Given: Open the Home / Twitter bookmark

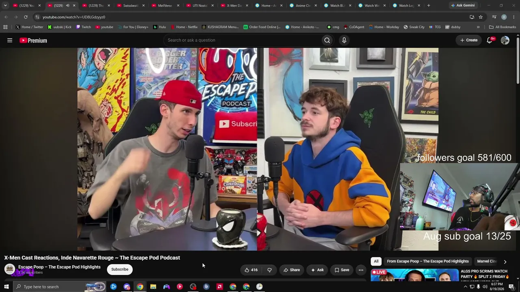Looking at the screenshot, I should tap(29, 27).
